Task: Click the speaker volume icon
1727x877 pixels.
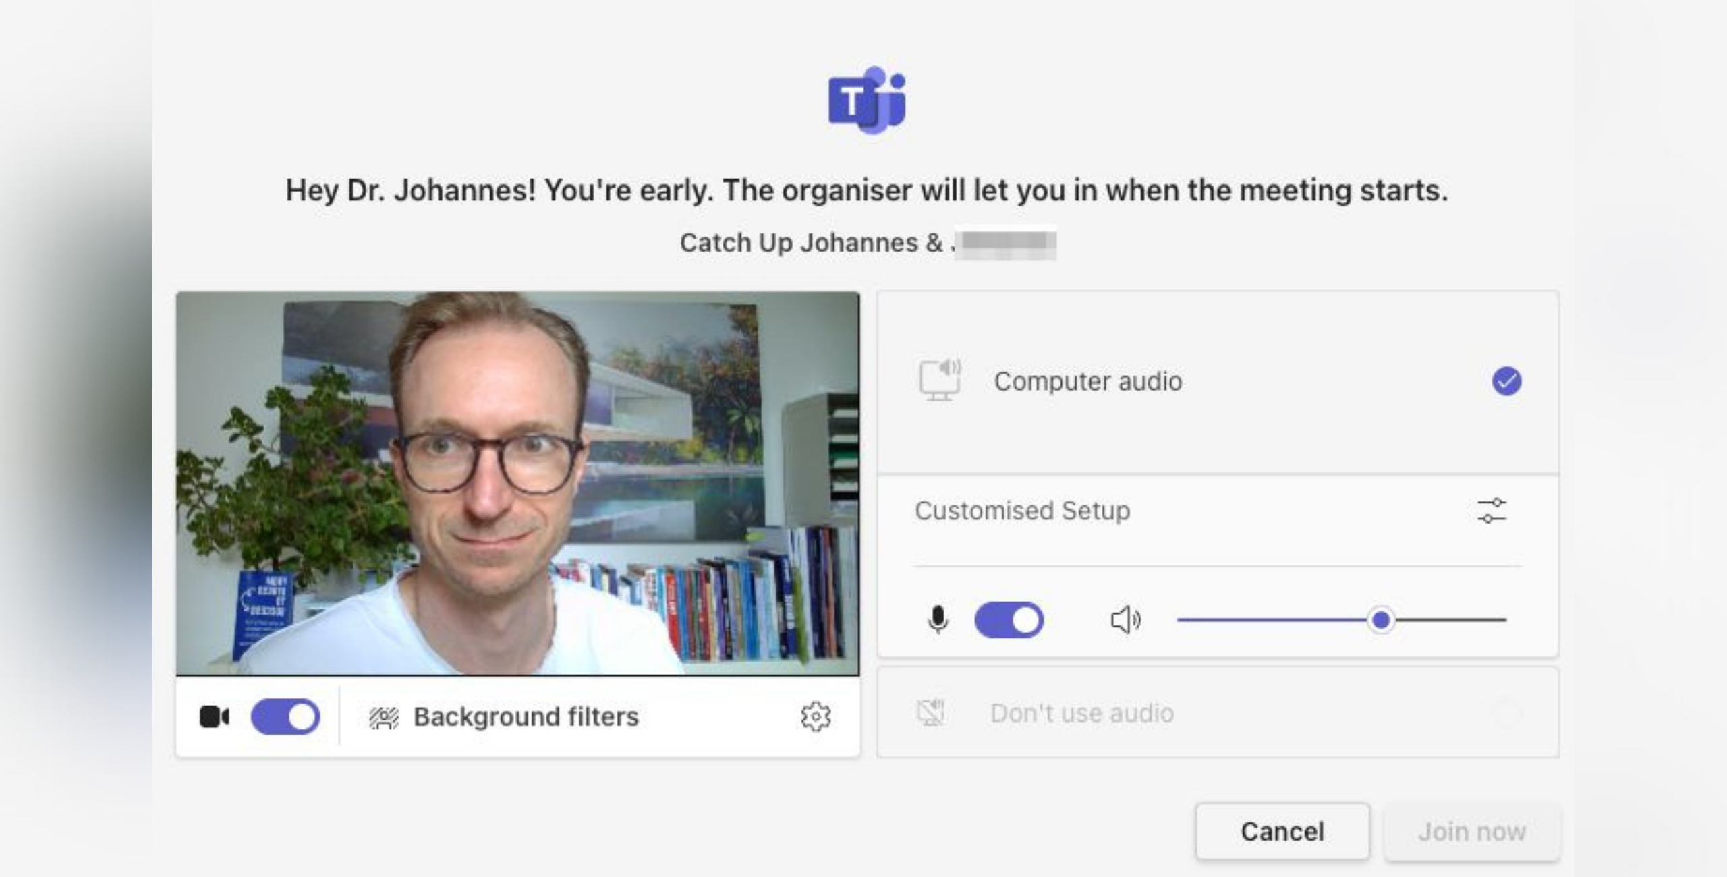Action: 1125,620
